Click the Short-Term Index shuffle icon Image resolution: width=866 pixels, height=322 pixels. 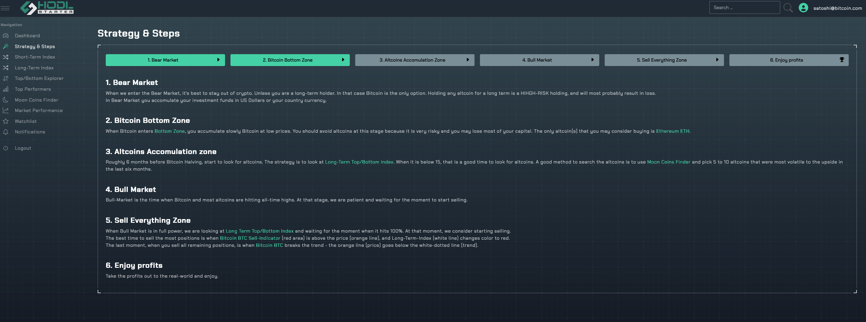(x=6, y=57)
